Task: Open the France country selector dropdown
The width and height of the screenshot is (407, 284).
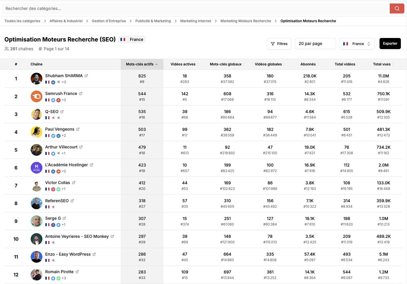Action: tap(357, 44)
